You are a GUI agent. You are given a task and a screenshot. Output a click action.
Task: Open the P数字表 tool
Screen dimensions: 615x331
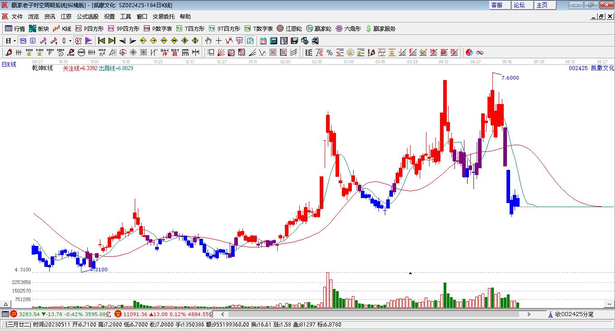coord(158,28)
